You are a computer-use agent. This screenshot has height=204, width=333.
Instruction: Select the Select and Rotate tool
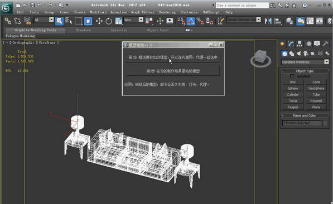point(109,21)
